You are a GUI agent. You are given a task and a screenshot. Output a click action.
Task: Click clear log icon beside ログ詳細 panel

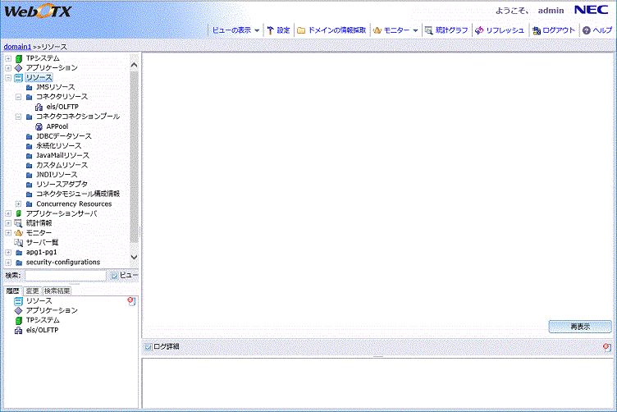607,348
